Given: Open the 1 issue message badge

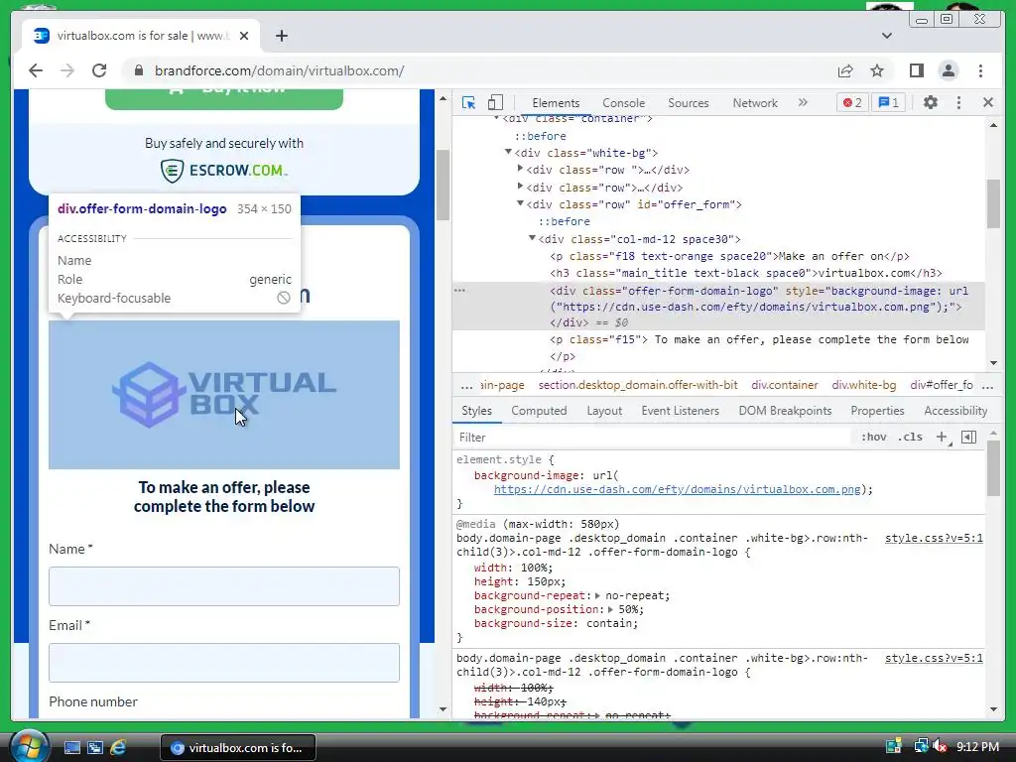Looking at the screenshot, I should click(x=888, y=102).
